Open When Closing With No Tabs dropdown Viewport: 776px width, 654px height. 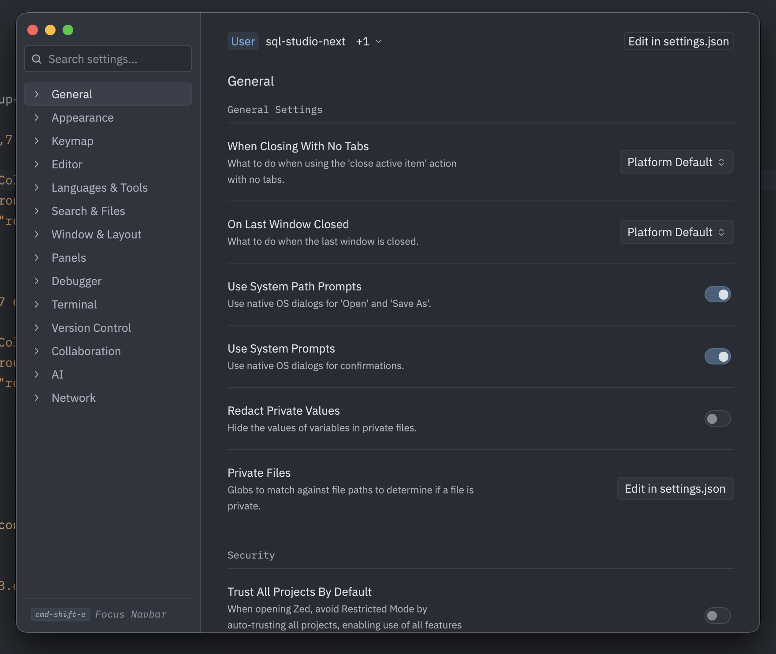[x=676, y=162]
